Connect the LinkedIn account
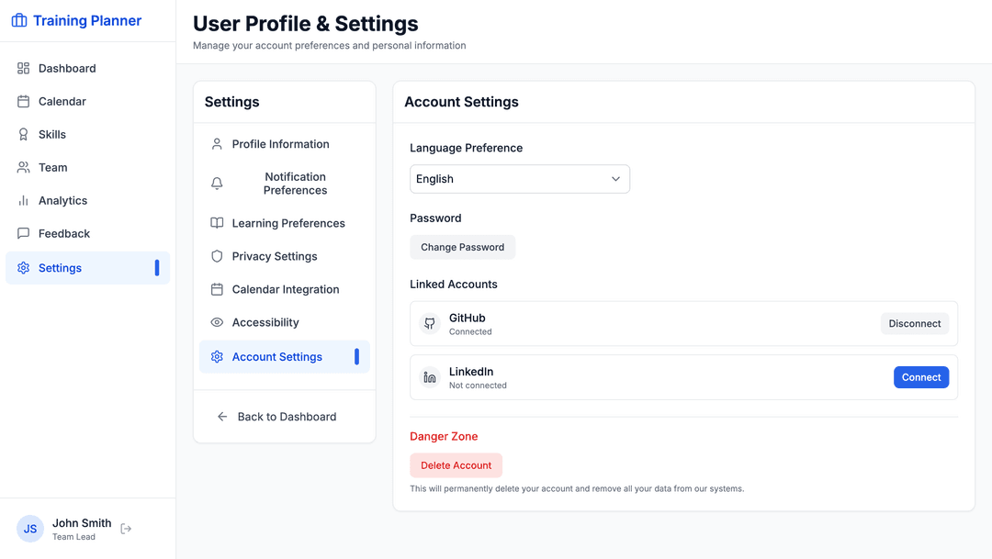992x559 pixels. coord(920,377)
